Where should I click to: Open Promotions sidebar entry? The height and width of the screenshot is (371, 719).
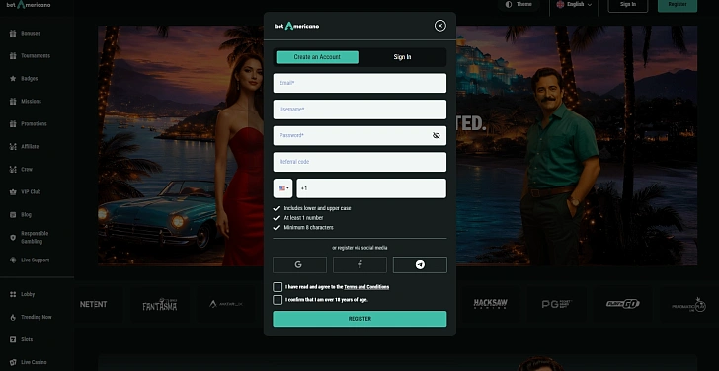(x=29, y=124)
